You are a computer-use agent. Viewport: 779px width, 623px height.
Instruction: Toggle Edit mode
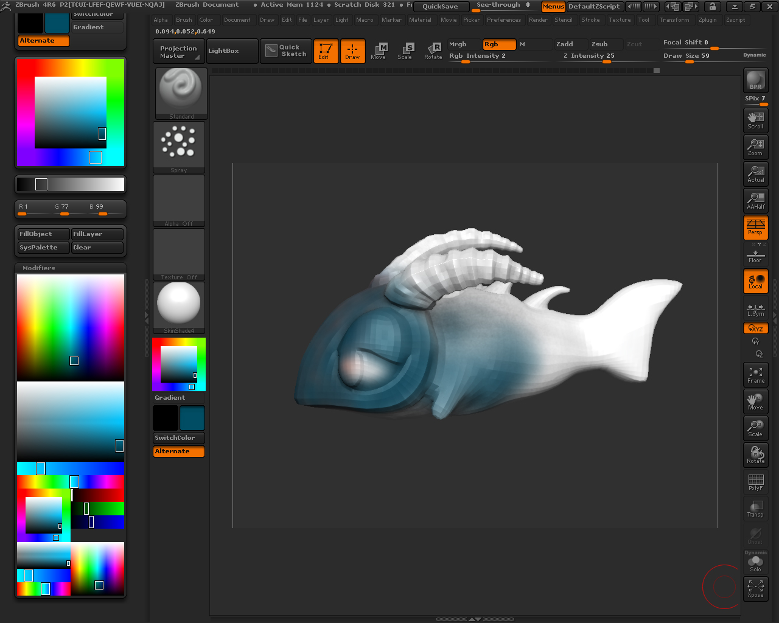tap(326, 51)
